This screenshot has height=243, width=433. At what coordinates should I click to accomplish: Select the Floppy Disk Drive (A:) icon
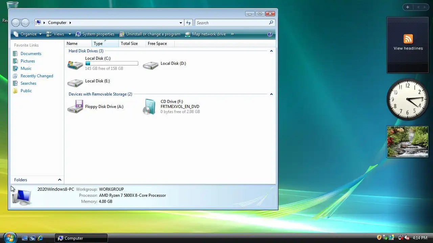(75, 107)
